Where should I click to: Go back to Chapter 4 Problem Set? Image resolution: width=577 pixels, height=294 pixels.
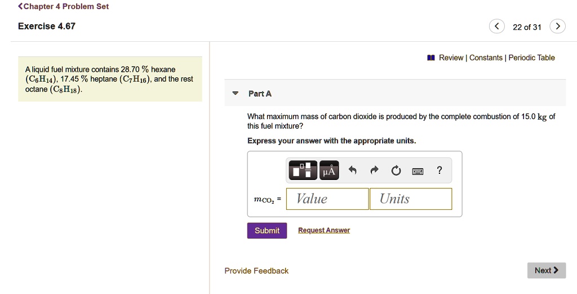(x=63, y=7)
